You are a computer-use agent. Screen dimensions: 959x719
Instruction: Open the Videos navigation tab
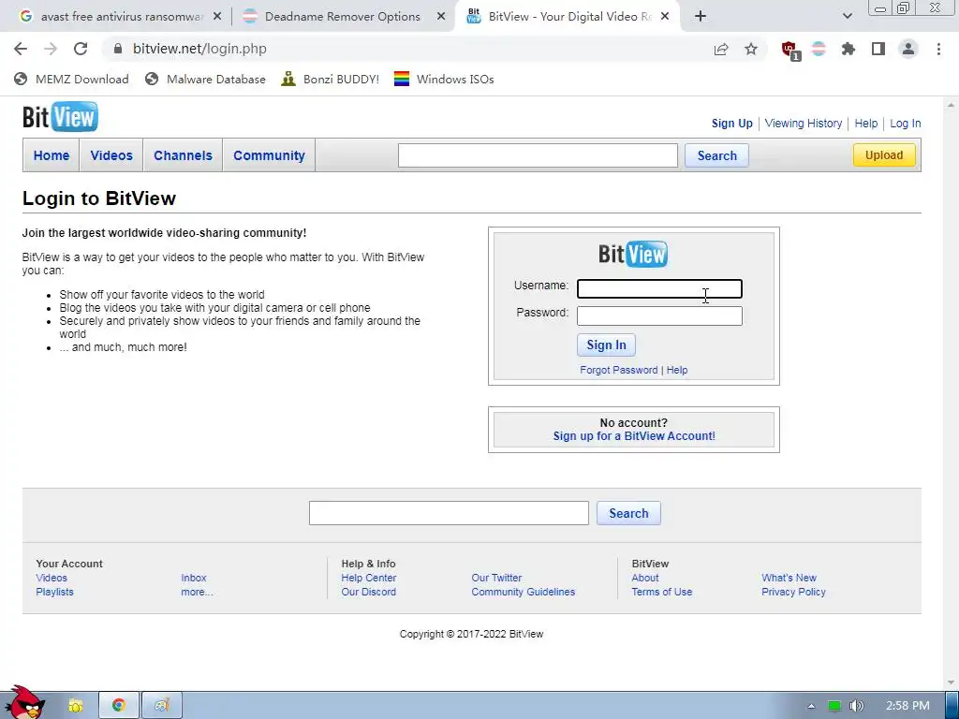pos(111,155)
